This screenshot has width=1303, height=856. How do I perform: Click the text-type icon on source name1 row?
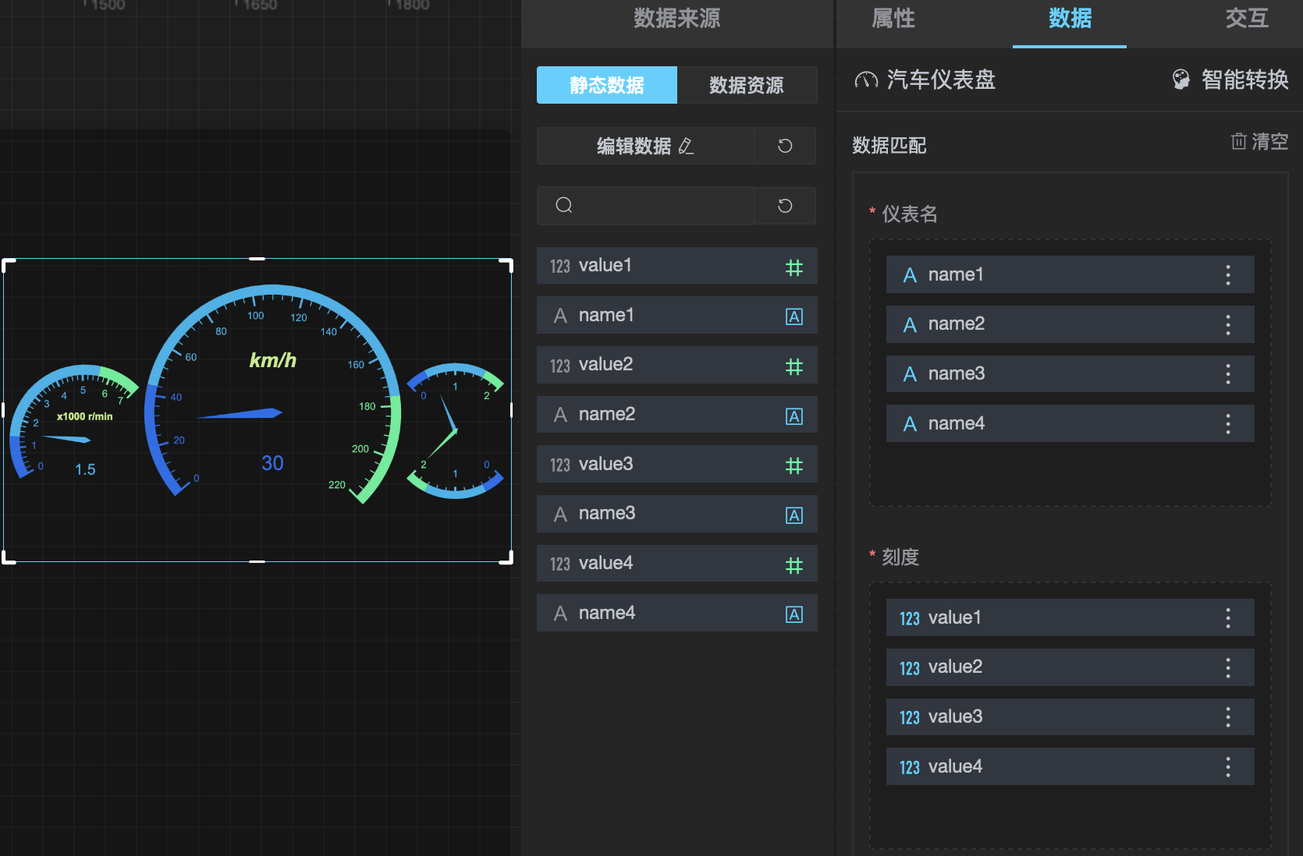(x=794, y=317)
